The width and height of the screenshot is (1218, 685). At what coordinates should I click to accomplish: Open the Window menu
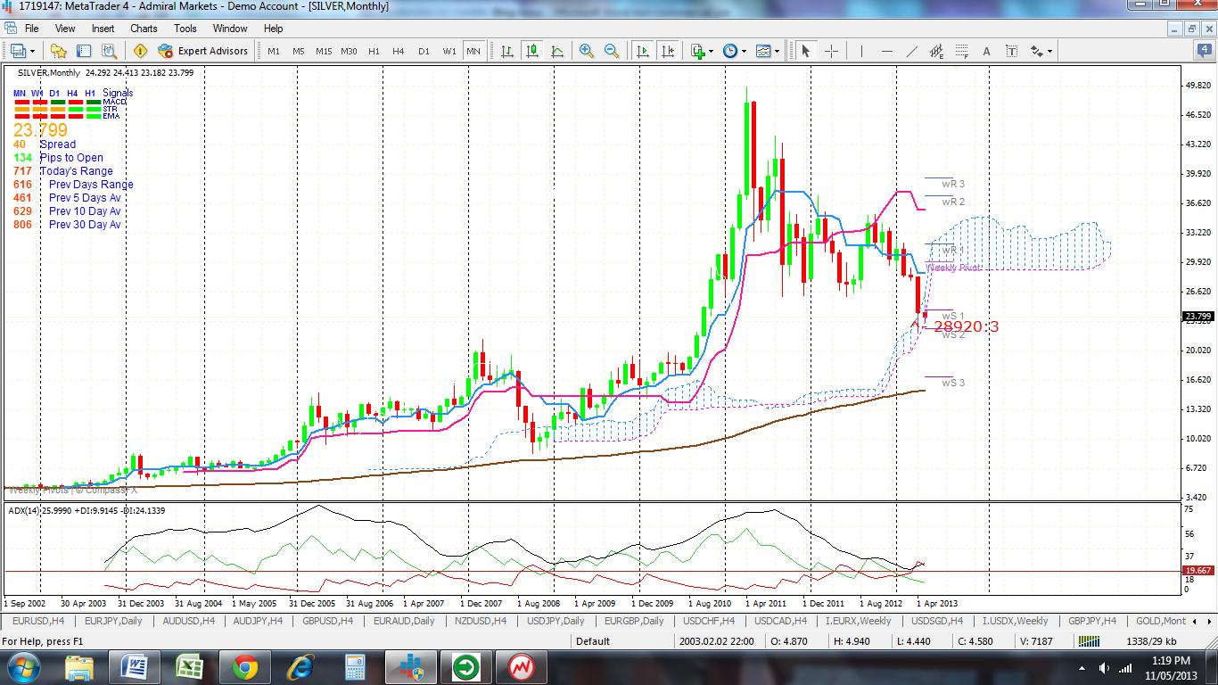[x=230, y=29]
